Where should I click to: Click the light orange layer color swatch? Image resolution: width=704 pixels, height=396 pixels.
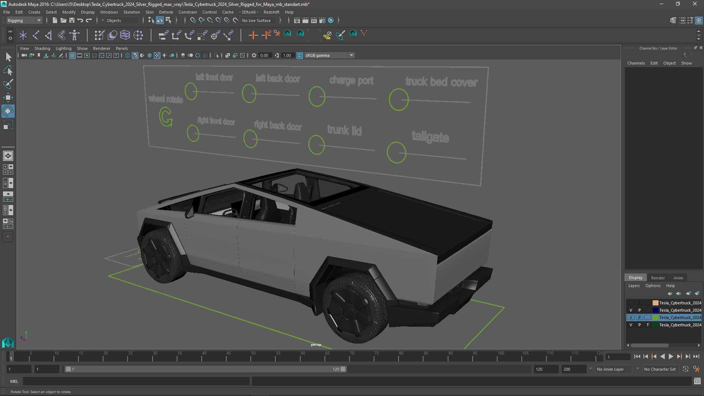(655, 303)
